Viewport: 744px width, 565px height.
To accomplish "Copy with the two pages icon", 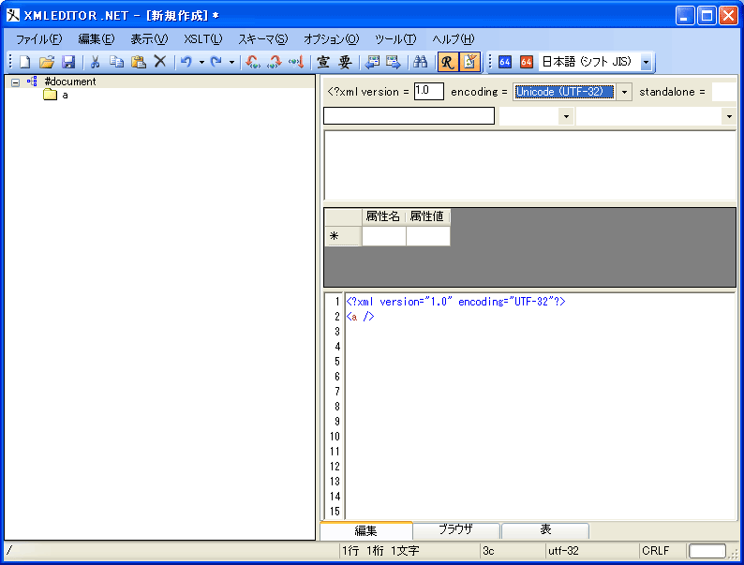I will (x=117, y=62).
